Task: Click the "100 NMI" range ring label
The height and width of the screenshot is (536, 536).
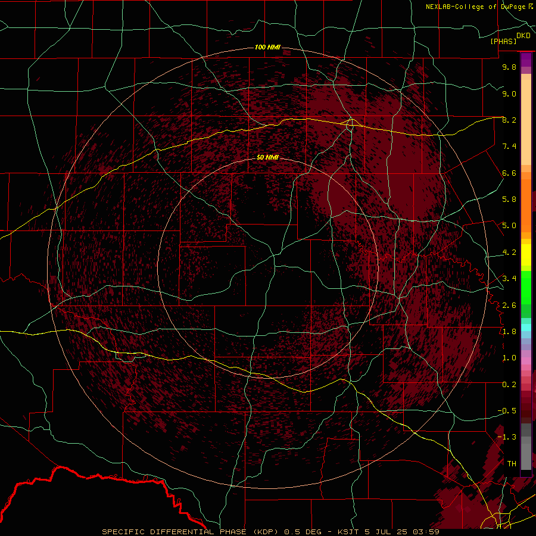Action: tap(267, 47)
